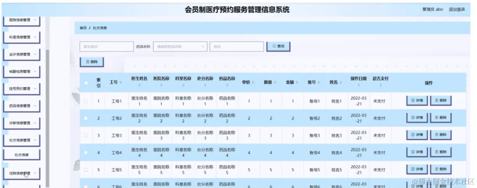Sort by 医院名称 column arrows
Screen dimensions: 477x188
coord(161,85)
